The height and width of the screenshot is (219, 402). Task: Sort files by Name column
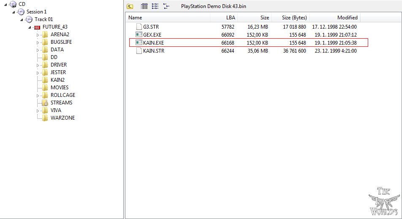(168, 18)
